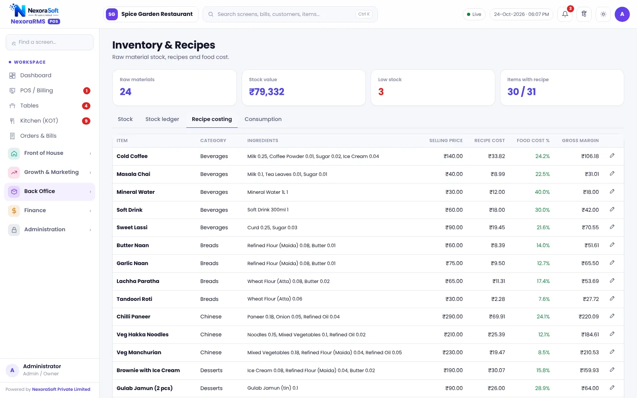637x398 pixels.
Task: Switch to the Stock ledger tab
Action: (162, 119)
